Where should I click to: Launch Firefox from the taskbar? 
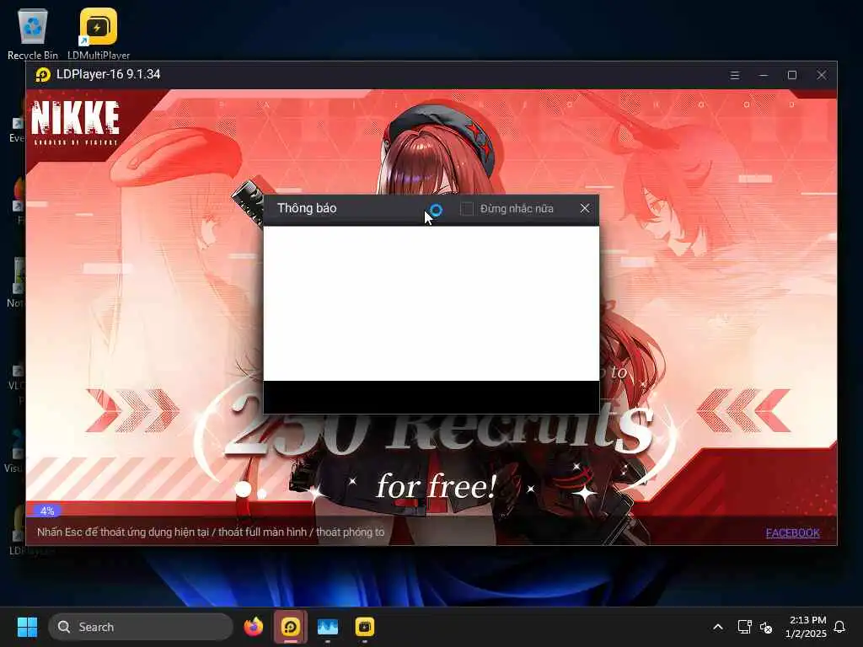pos(254,627)
